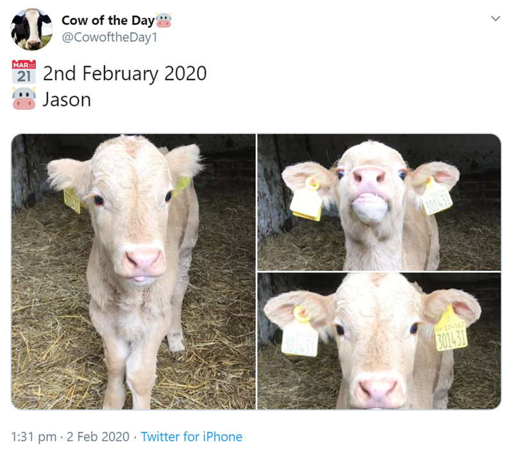513x451 pixels.
Task: Click the large blank yellow ear tag in the top-right photo
Action: pyautogui.click(x=306, y=203)
